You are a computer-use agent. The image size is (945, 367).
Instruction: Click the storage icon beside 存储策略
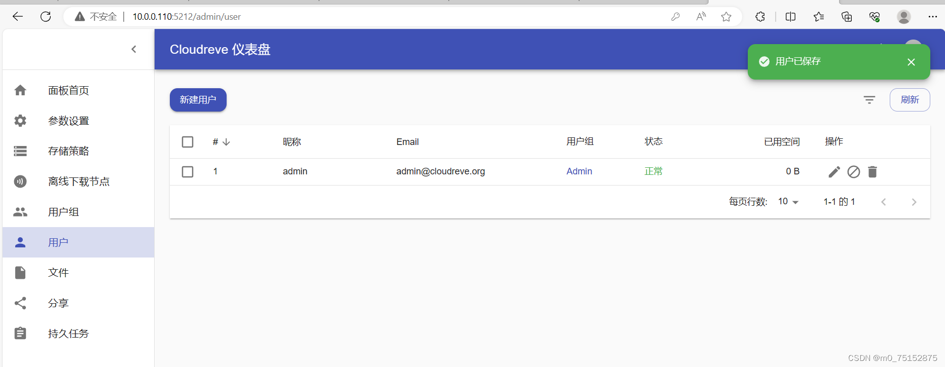click(x=20, y=151)
